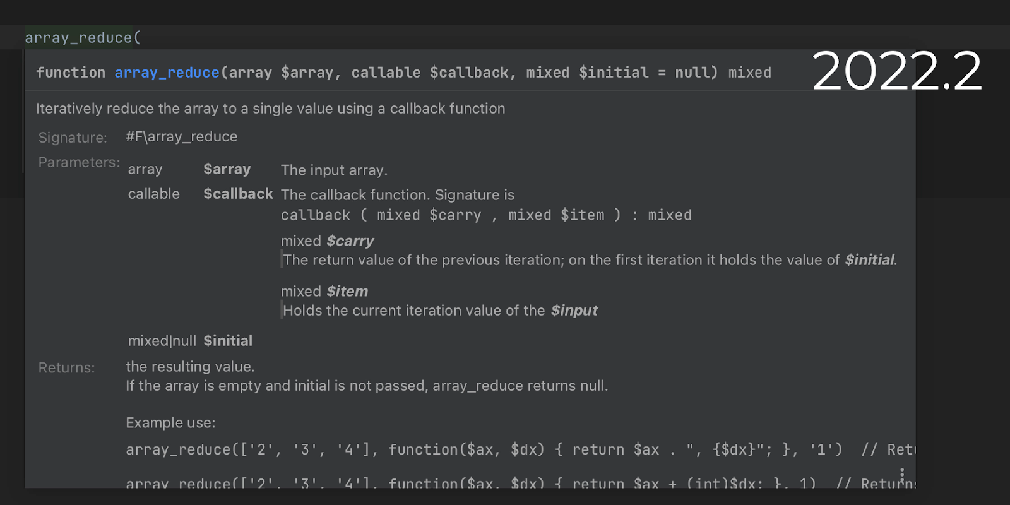Click the callback signature code line
This screenshot has width=1010, height=505.
[485, 215]
